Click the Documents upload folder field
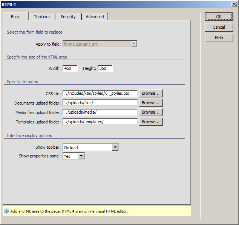Image resolution: width=239 pixels, height=225 pixels. click(x=100, y=103)
